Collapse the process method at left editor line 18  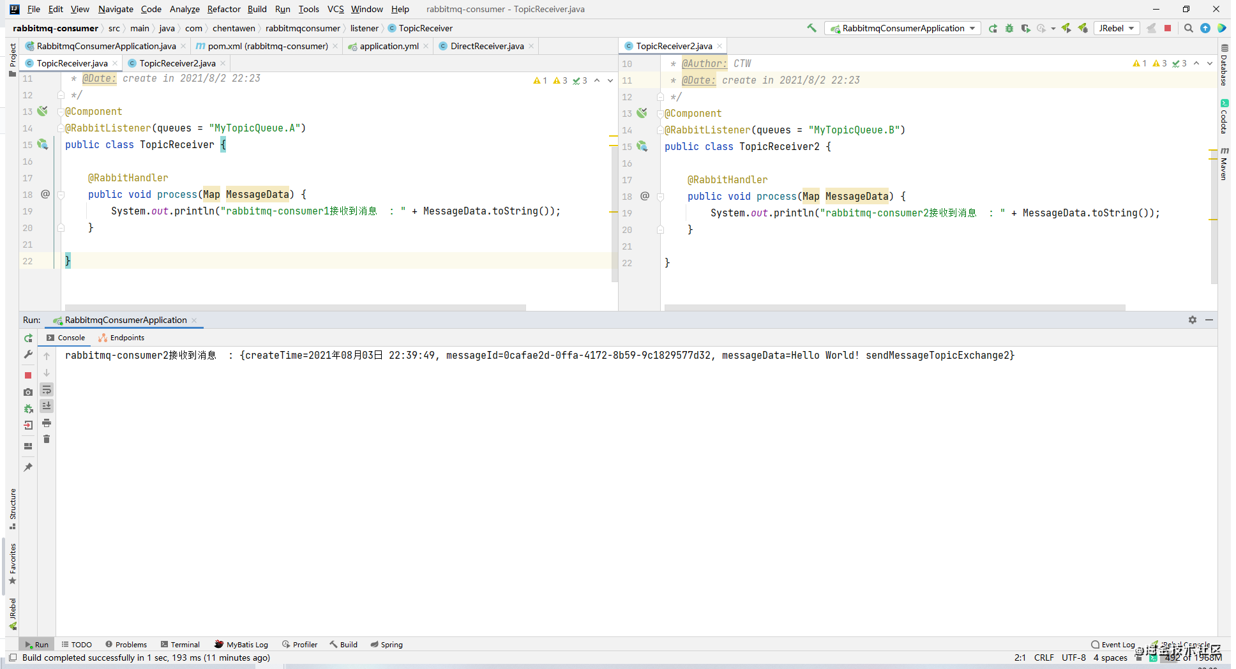(61, 195)
